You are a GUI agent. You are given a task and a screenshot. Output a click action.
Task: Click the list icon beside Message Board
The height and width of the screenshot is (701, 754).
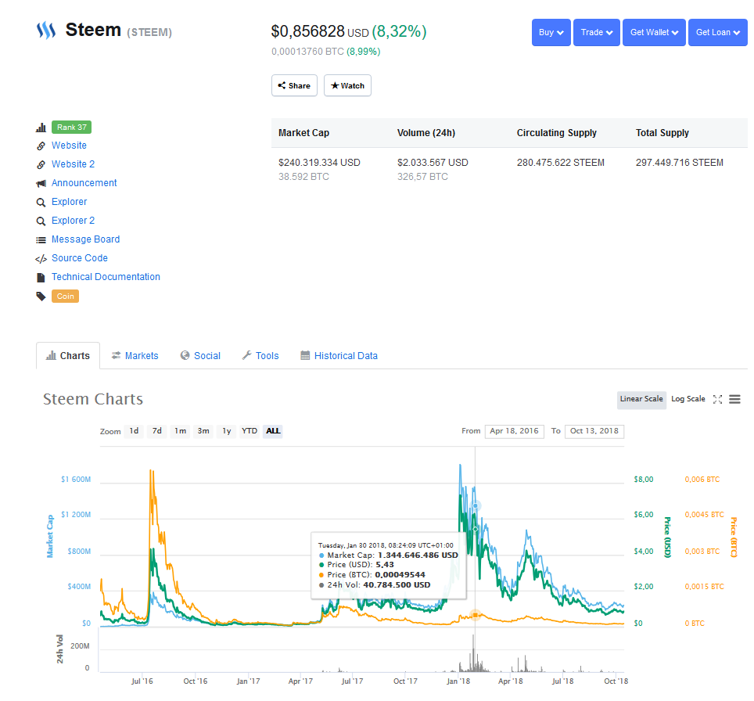(x=41, y=239)
